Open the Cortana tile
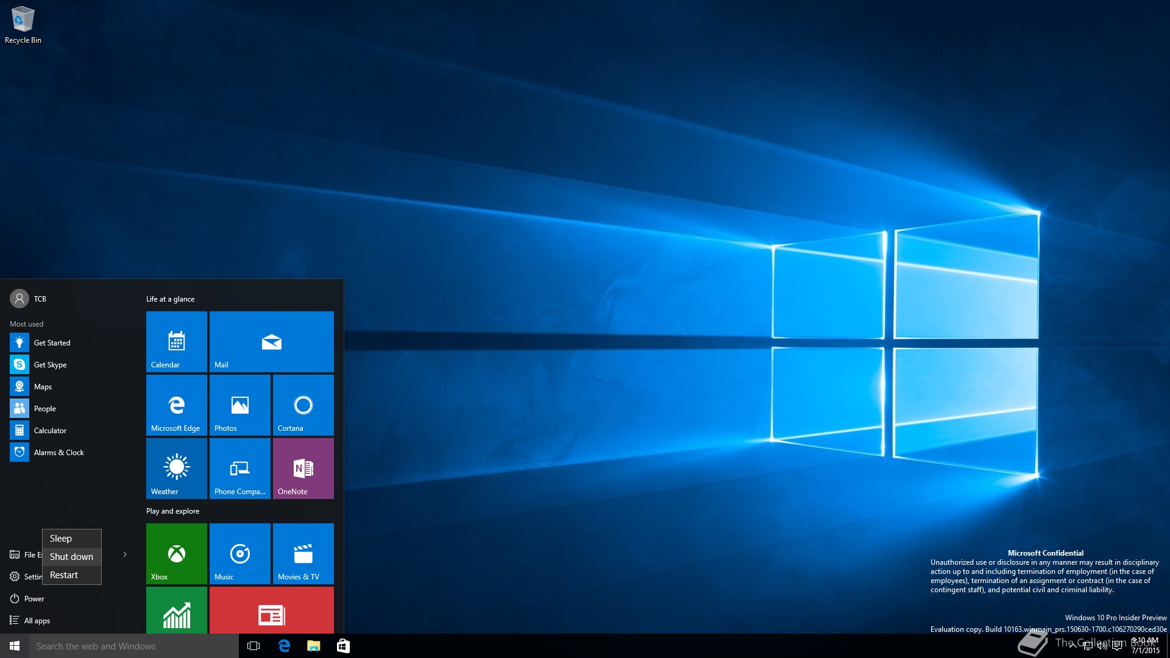The height and width of the screenshot is (658, 1170). point(303,405)
